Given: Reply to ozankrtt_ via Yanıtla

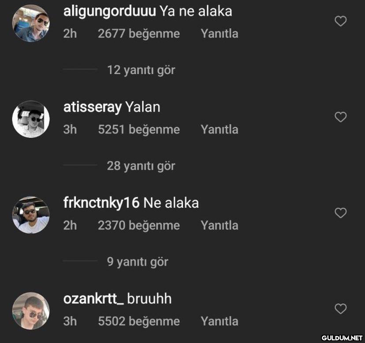Looking at the screenshot, I should tap(220, 321).
